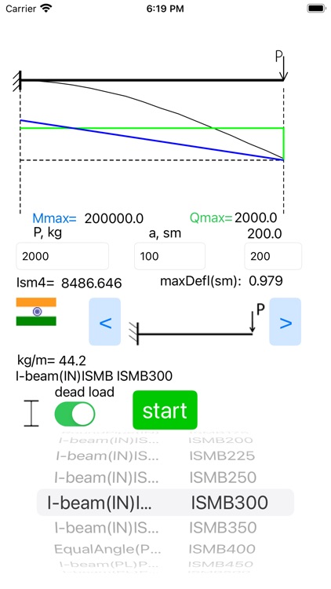Select ISMB225 in the size picker
331x589 pixels.
point(222,456)
